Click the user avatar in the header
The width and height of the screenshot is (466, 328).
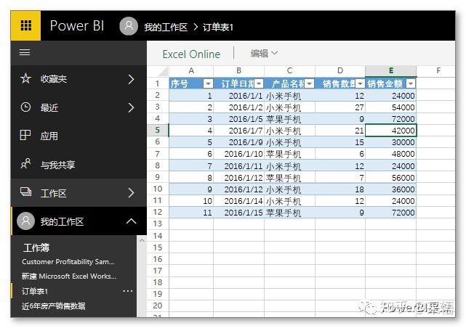[129, 26]
